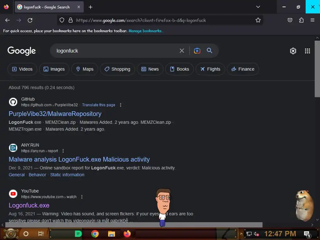Viewport: 320px width, 240px height.
Task: Open the Behavior sitelink
Action: pos(37,175)
